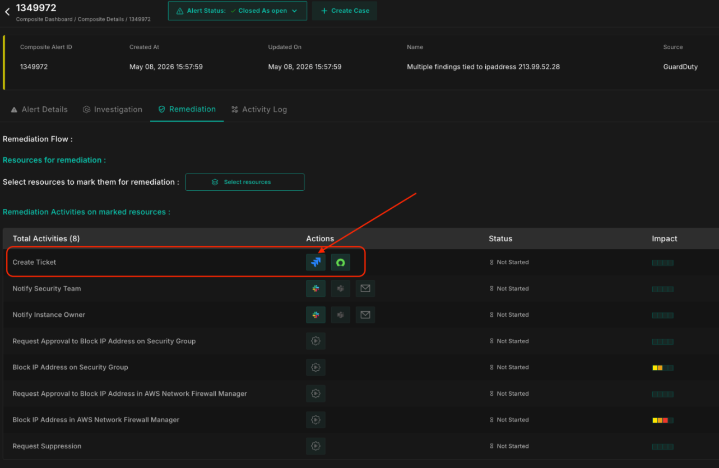Click impact bar of Block IP Address on Security Group

[662, 368]
